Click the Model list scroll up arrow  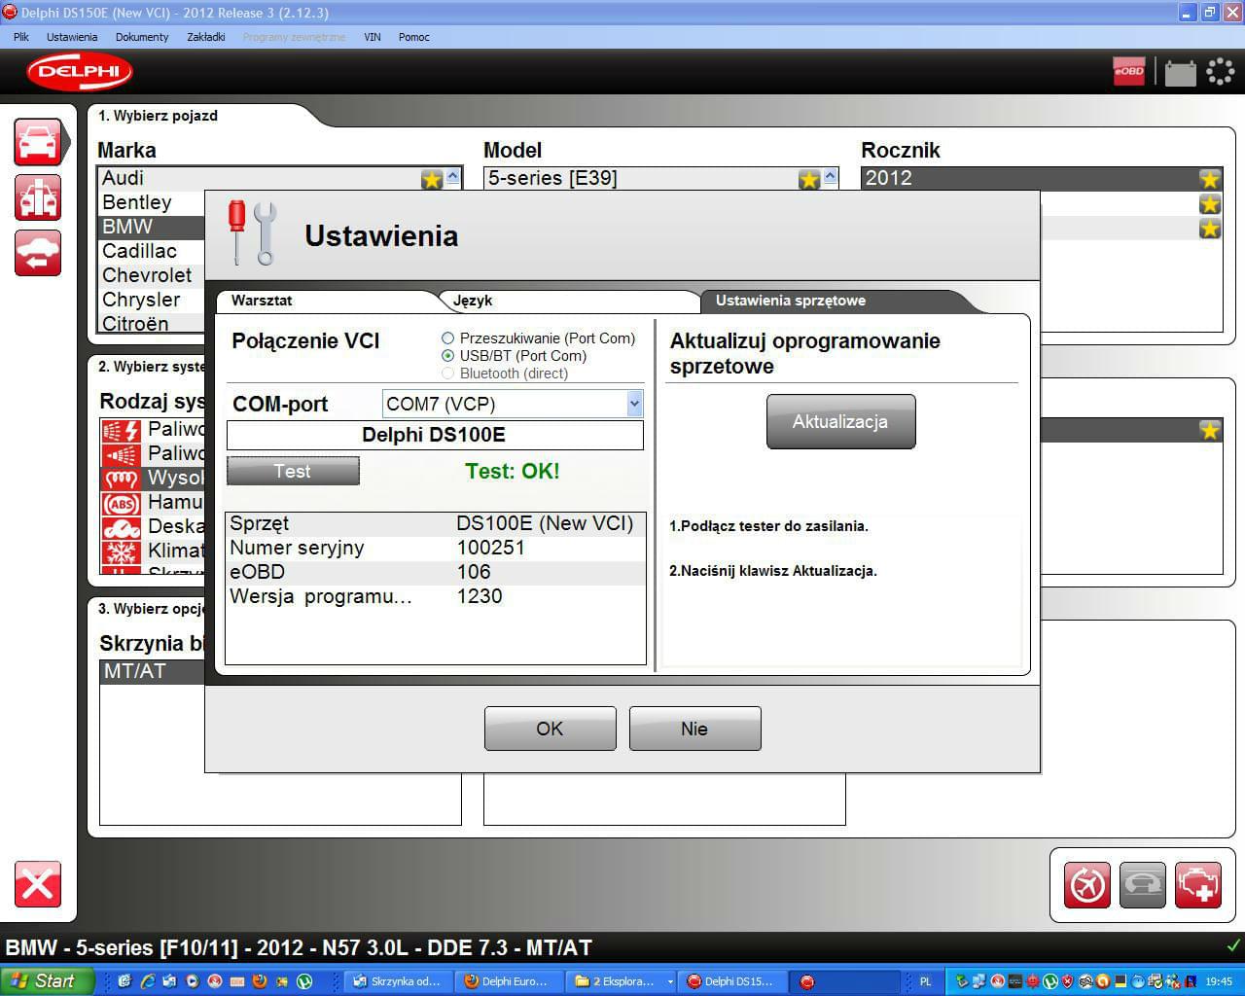(x=830, y=177)
